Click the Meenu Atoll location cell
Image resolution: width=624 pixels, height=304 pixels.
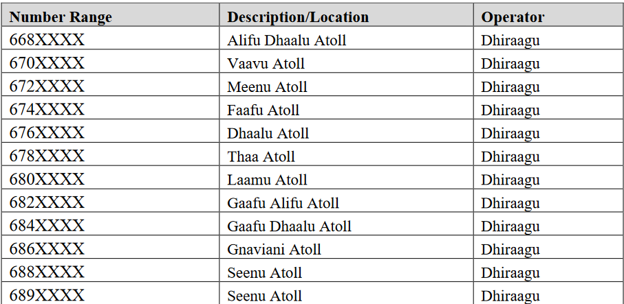[268, 87]
